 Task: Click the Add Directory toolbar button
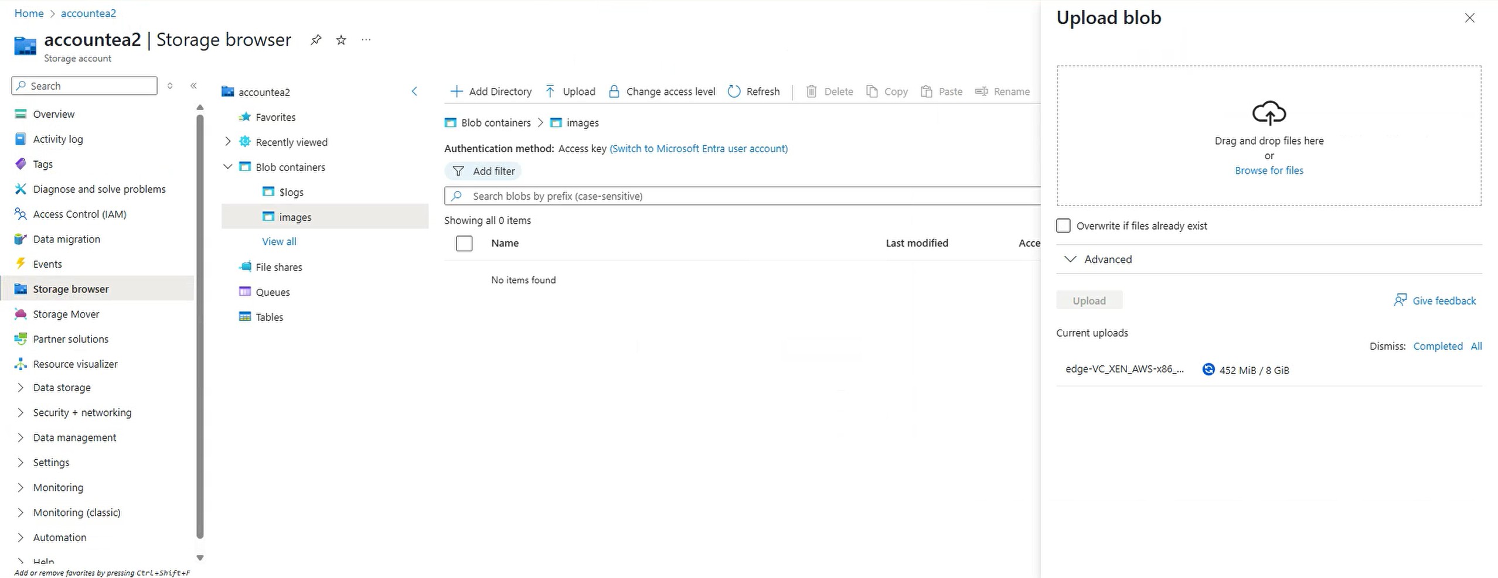point(491,91)
